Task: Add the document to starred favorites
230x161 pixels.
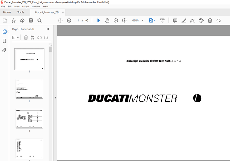Action: pos(14,20)
